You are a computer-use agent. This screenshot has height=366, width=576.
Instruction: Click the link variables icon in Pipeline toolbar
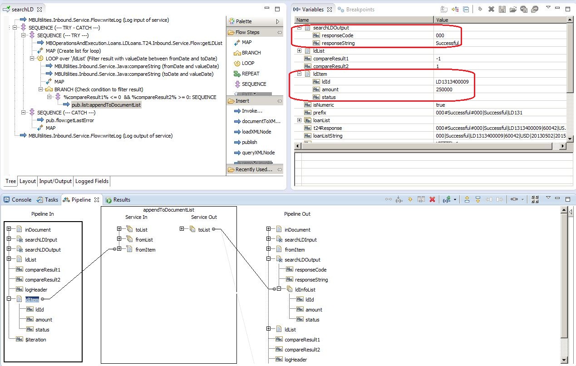click(388, 199)
